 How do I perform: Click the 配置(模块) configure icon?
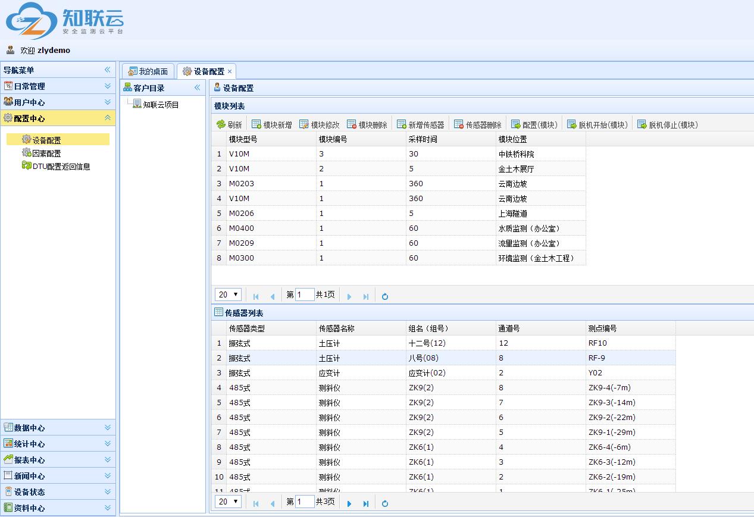click(x=516, y=124)
